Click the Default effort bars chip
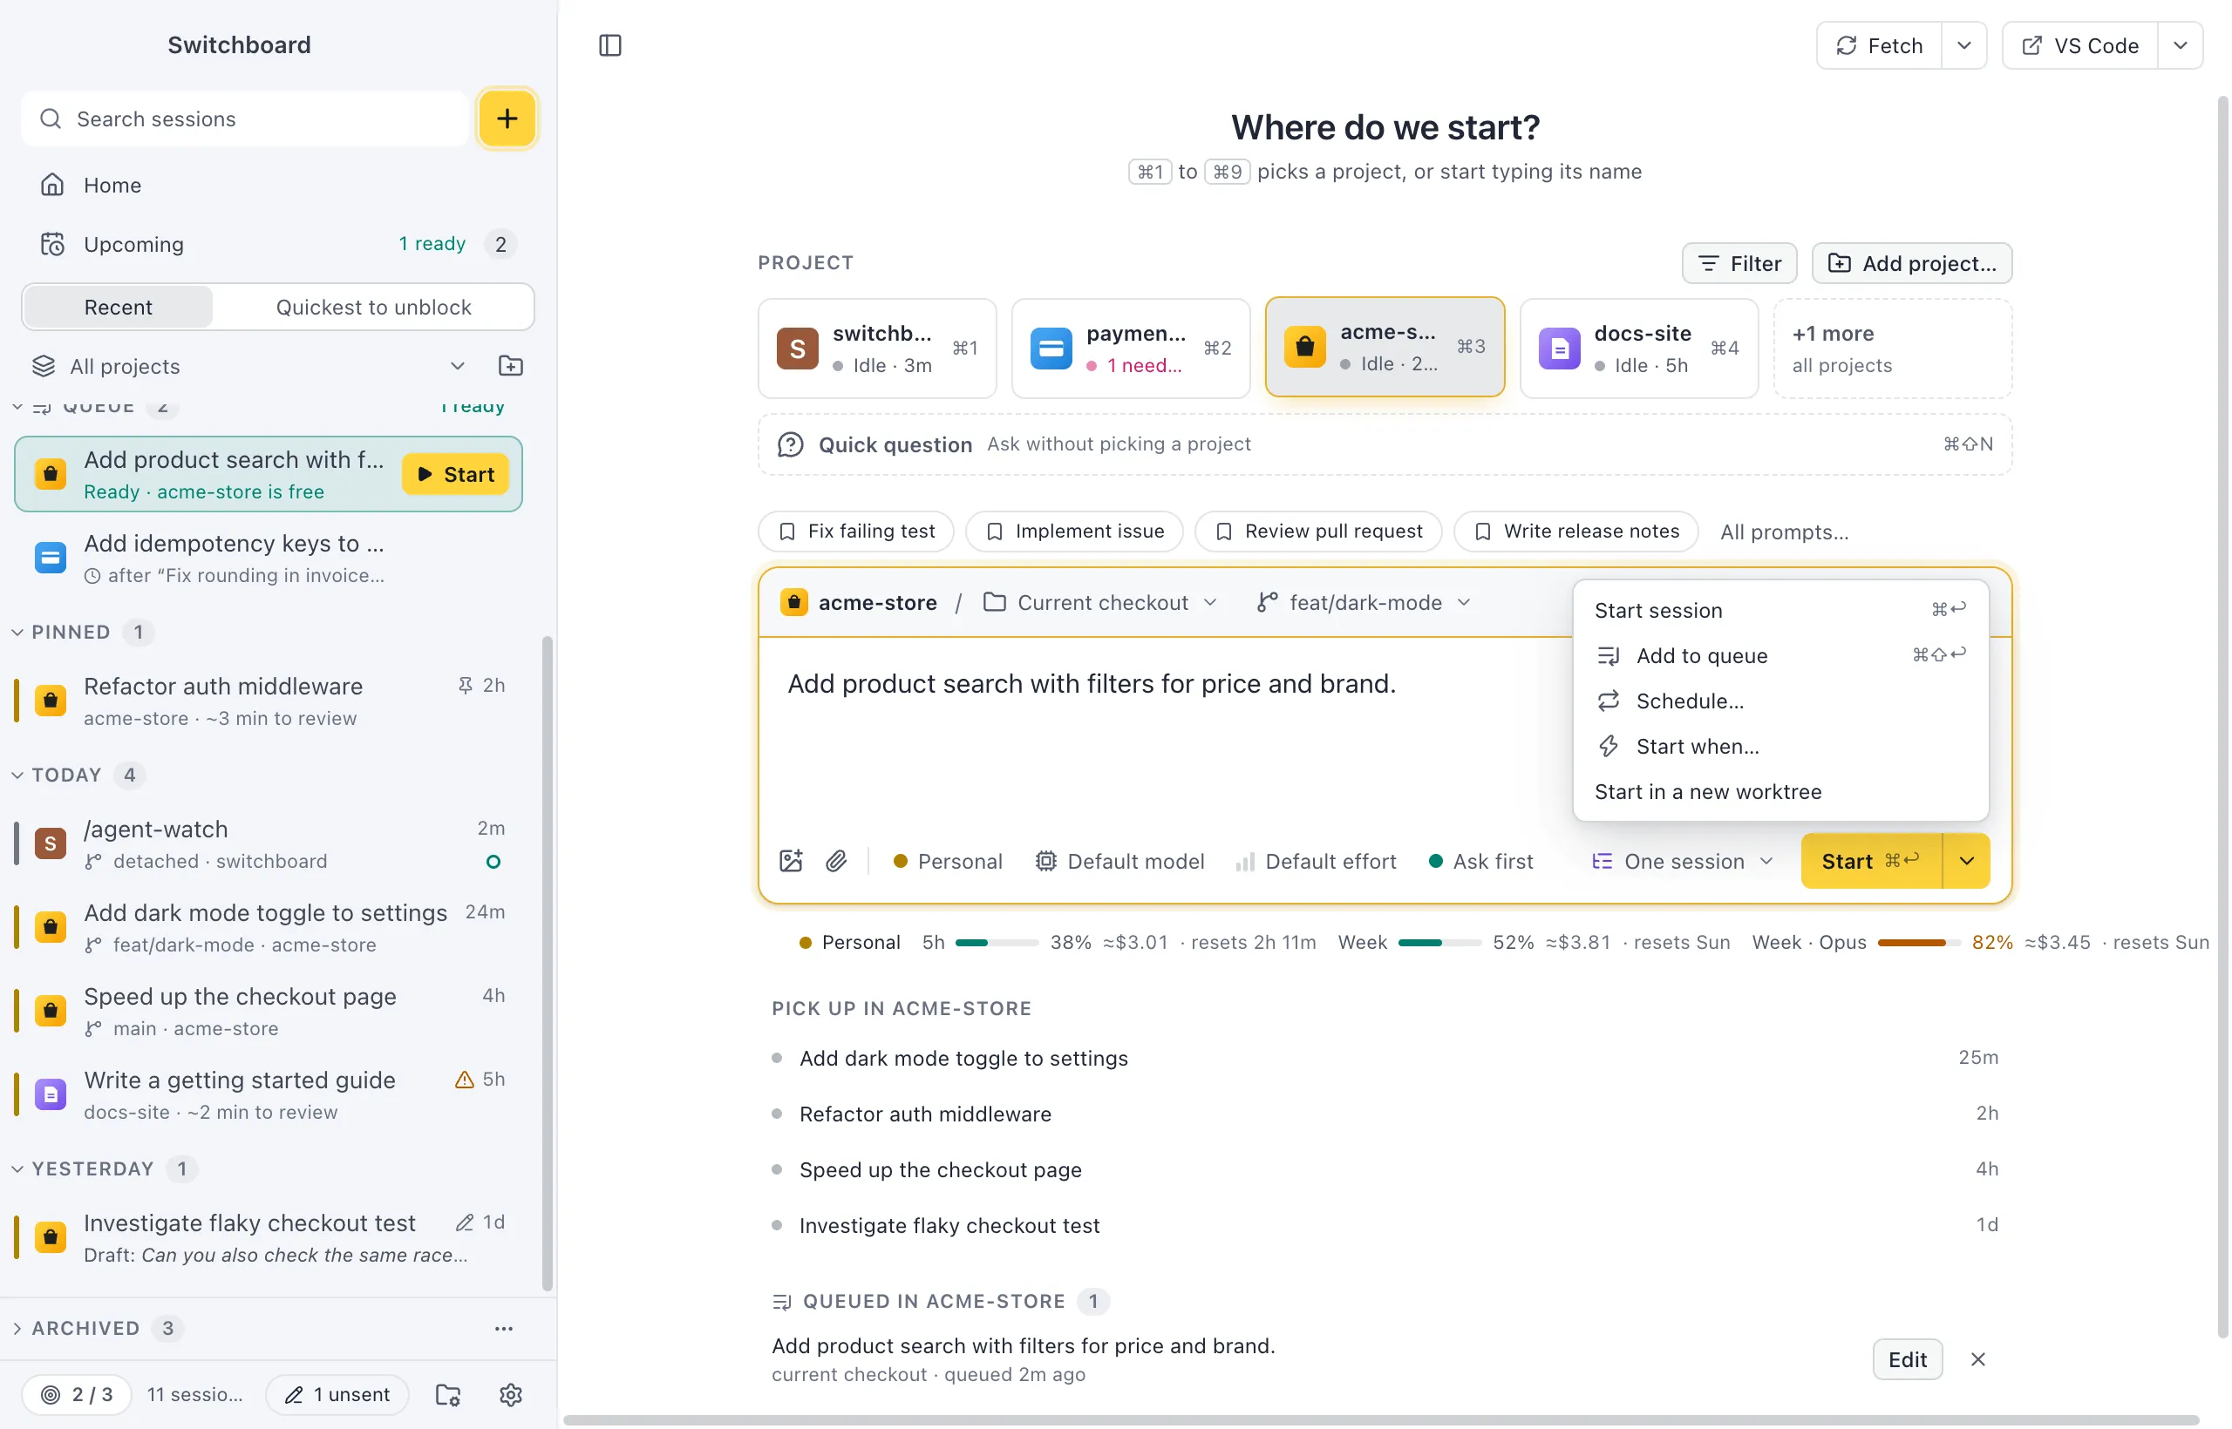 pos(1316,861)
